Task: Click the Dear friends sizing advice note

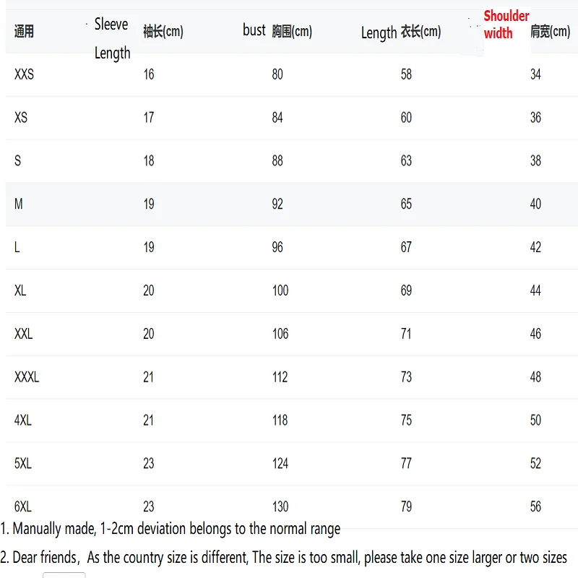Action: [284, 558]
